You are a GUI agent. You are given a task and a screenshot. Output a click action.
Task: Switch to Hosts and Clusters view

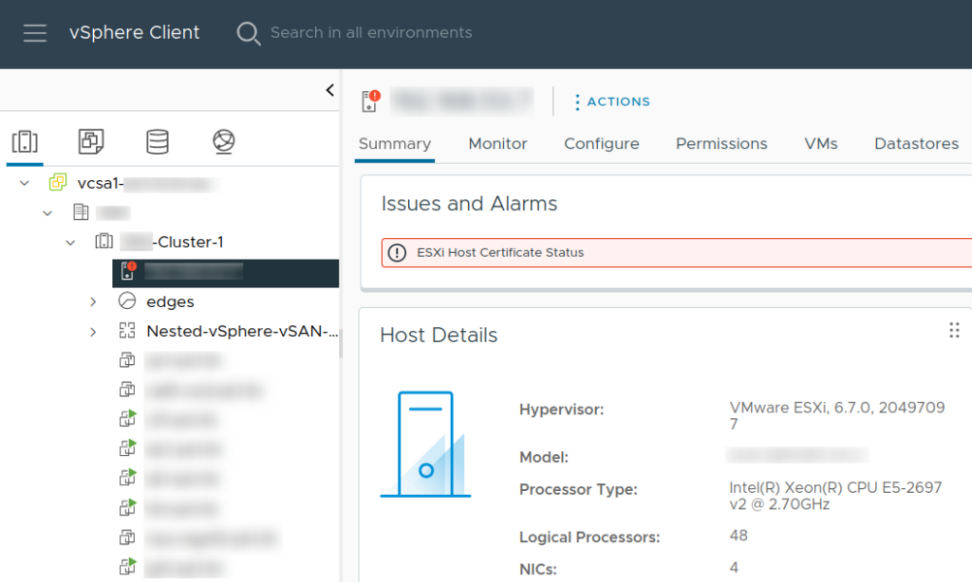click(x=25, y=142)
